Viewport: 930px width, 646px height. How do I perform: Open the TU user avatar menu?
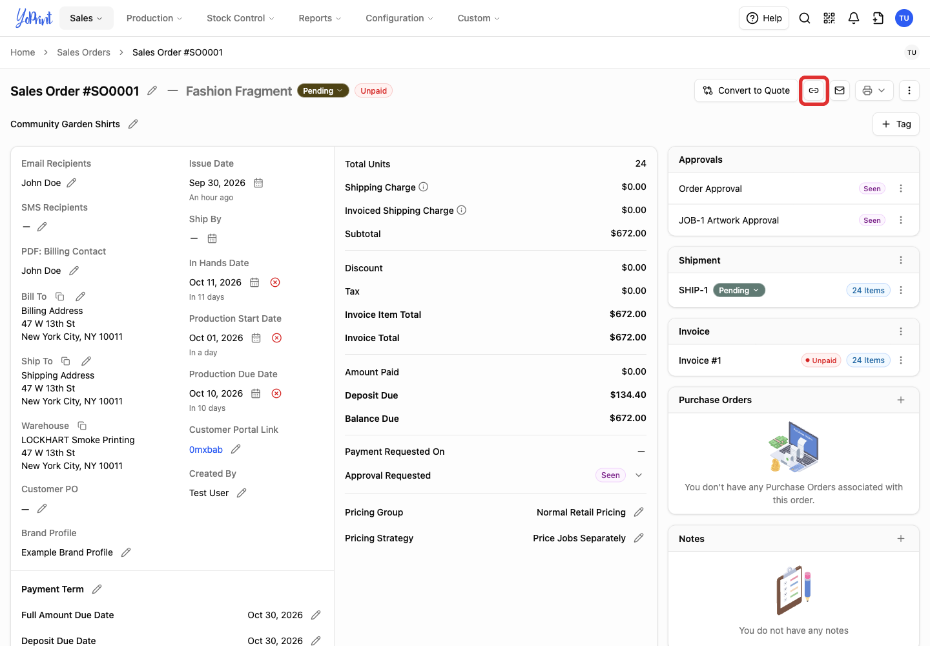click(x=904, y=18)
